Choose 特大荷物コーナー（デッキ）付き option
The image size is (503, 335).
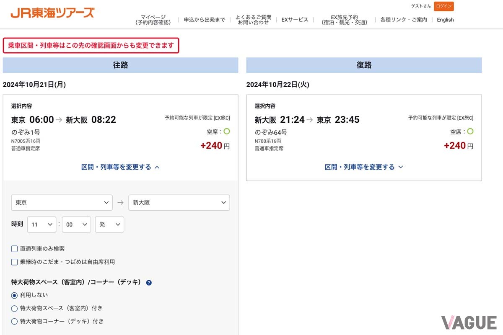pyautogui.click(x=14, y=322)
